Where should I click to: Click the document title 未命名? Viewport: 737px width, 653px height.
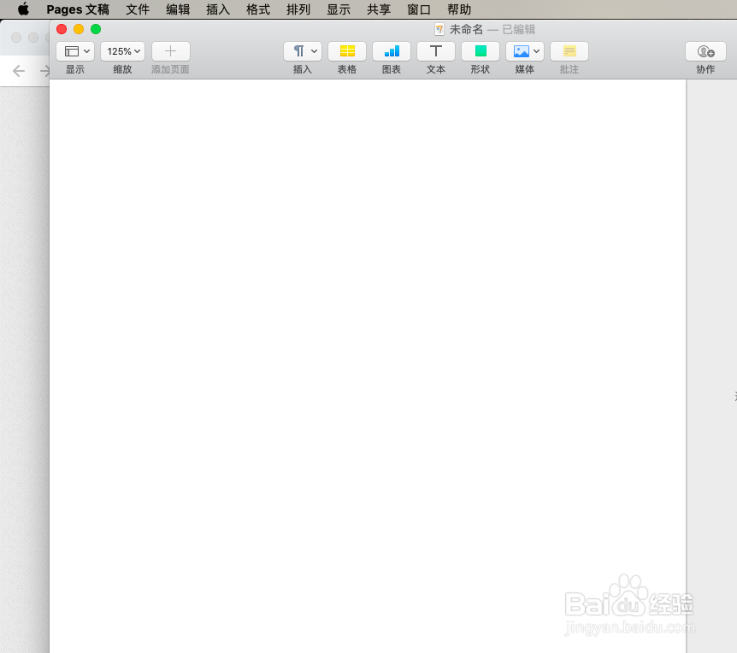466,30
